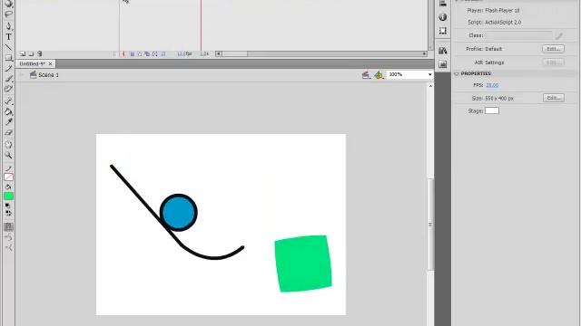This screenshot has height=326, width=581.
Task: Click Edit button next to Size
Action: [x=554, y=98]
